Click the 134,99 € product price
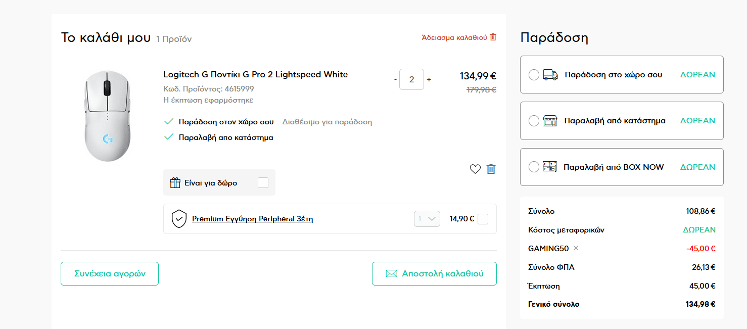The height and width of the screenshot is (329, 747). [478, 76]
